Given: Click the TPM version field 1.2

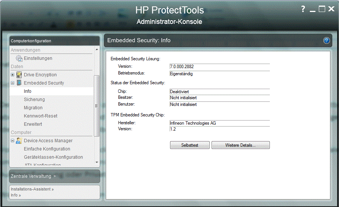Looking at the screenshot, I should point(220,129).
